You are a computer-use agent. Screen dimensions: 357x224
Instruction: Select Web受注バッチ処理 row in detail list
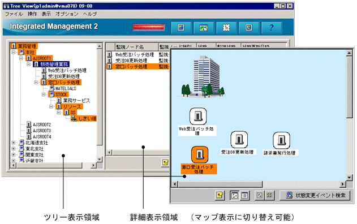(138, 54)
